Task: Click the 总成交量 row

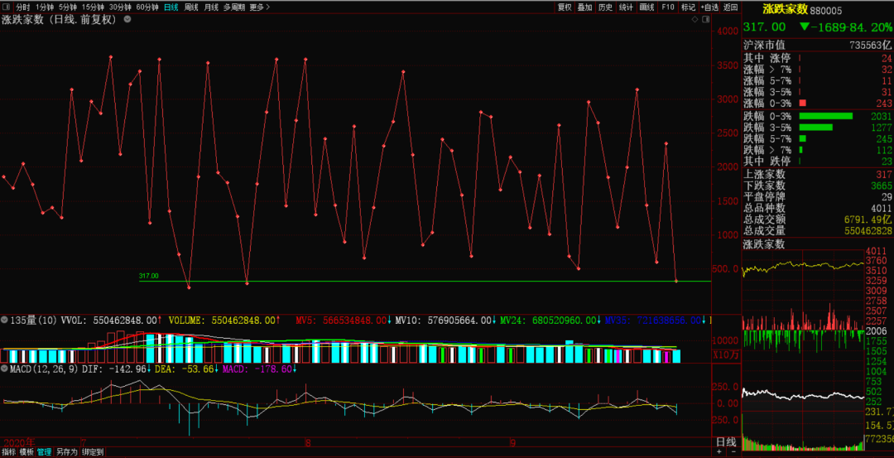Action: pyautogui.click(x=818, y=231)
